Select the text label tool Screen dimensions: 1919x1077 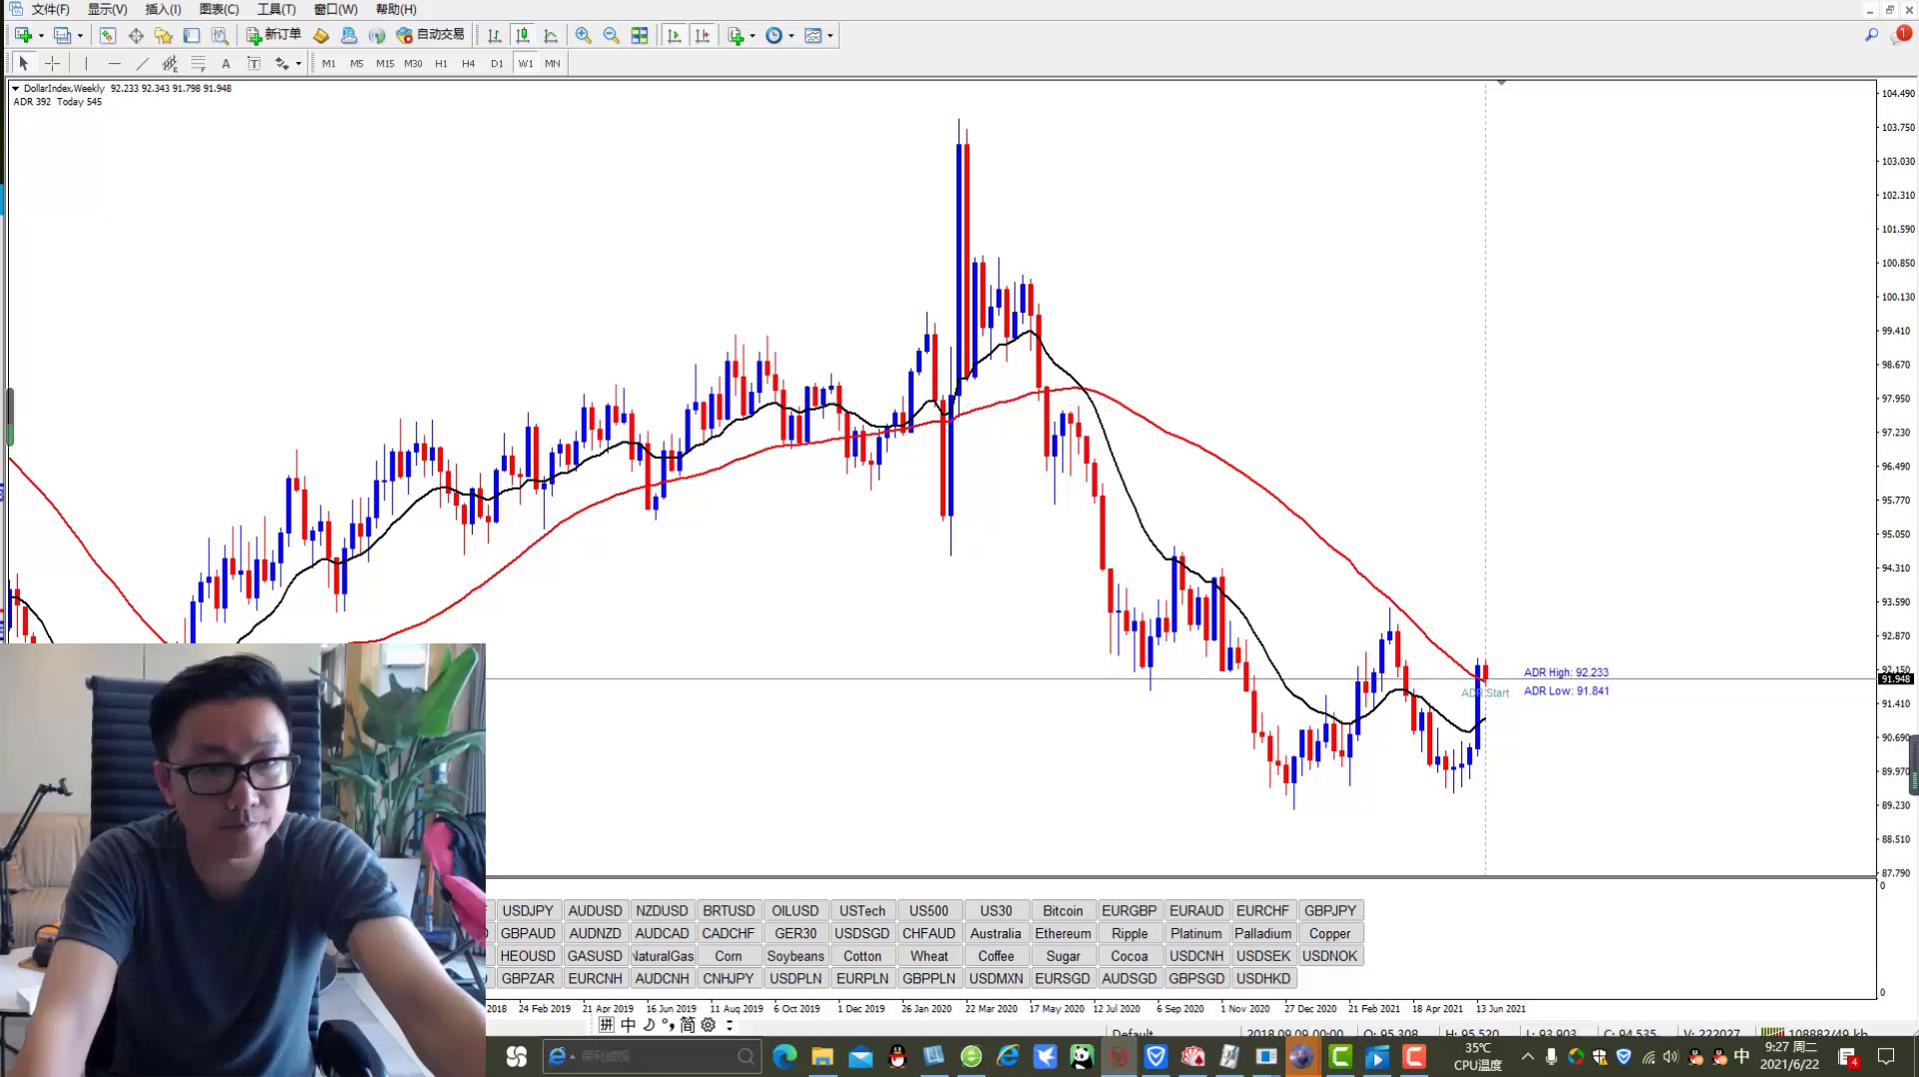pyautogui.click(x=254, y=64)
